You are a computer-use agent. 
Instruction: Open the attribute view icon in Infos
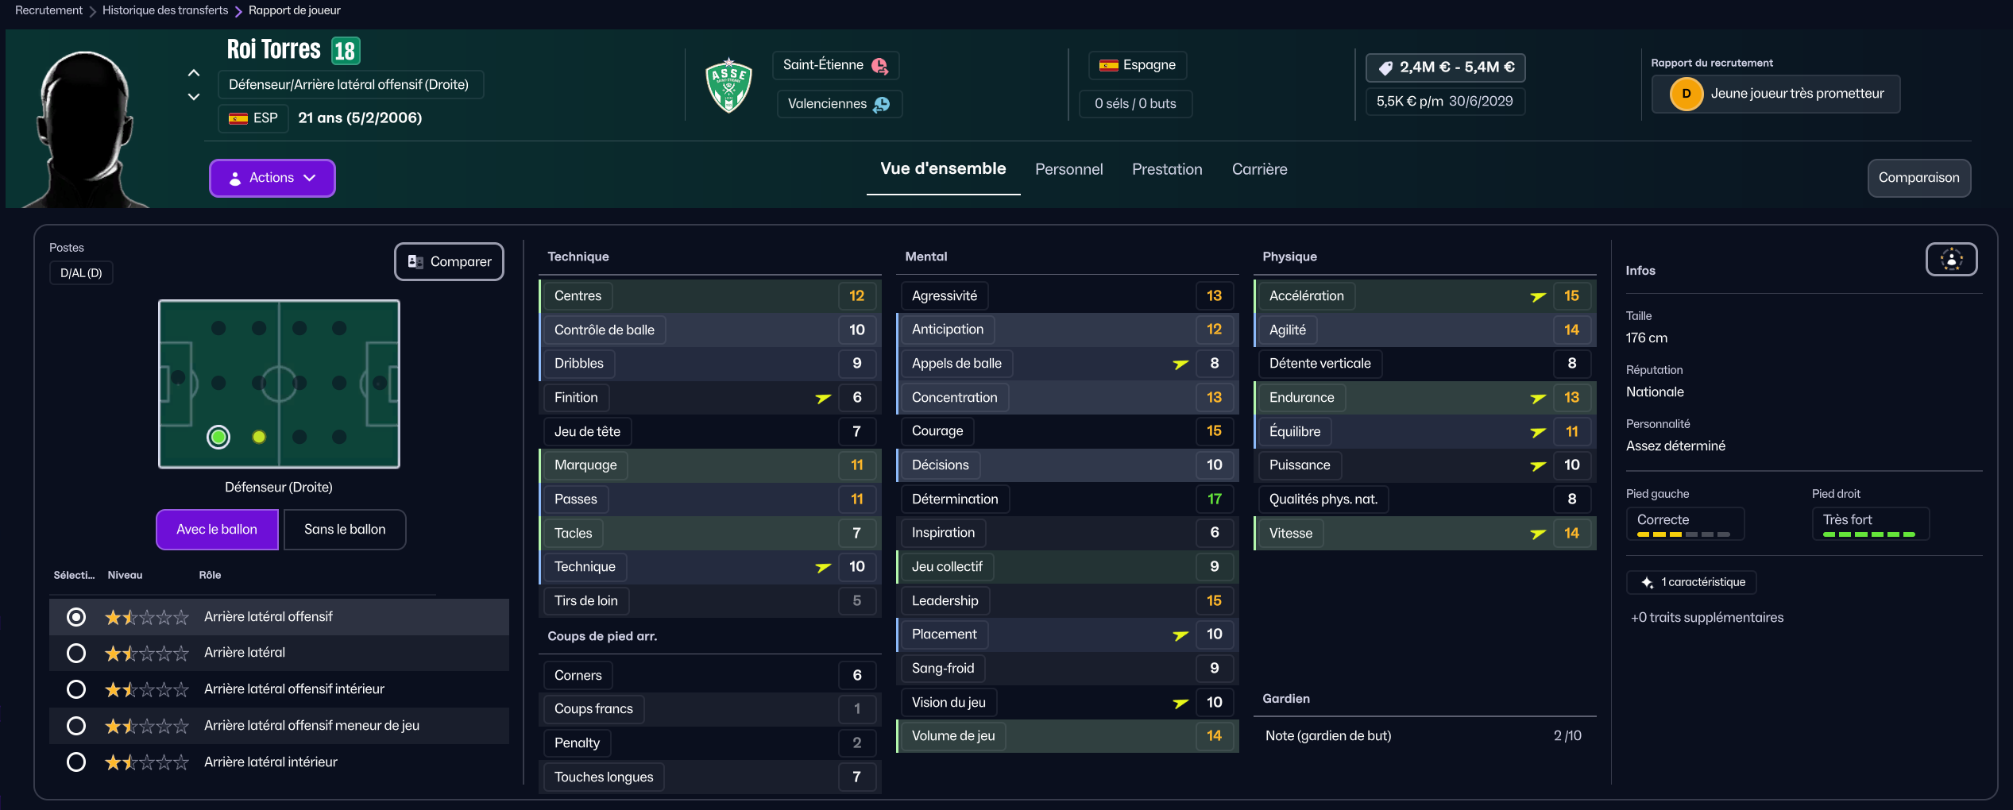click(1951, 260)
